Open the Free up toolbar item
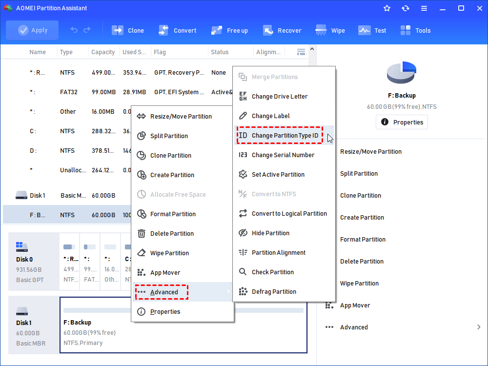The image size is (488, 366). coord(229,30)
